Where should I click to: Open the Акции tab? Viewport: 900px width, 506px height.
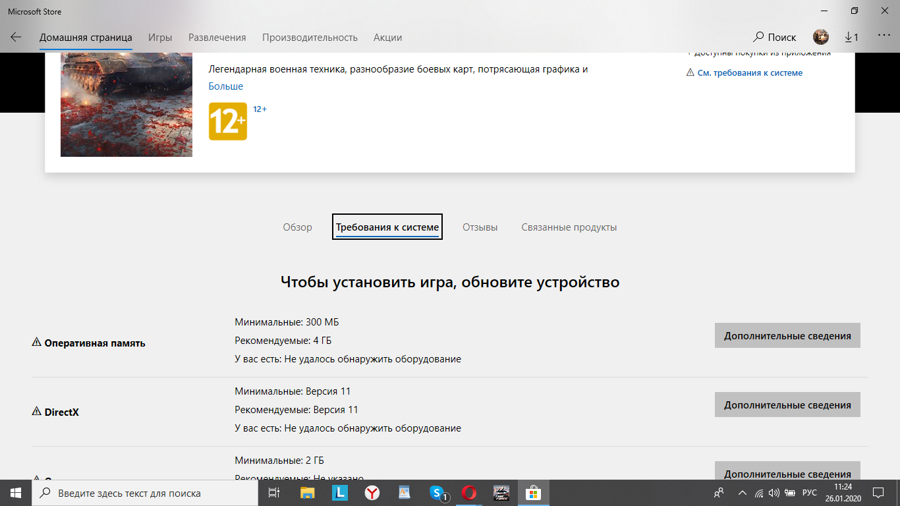pos(387,38)
